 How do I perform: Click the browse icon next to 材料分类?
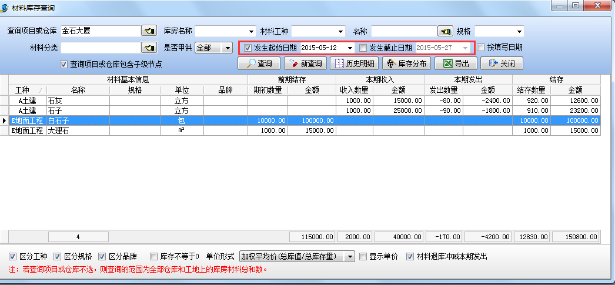click(x=149, y=48)
